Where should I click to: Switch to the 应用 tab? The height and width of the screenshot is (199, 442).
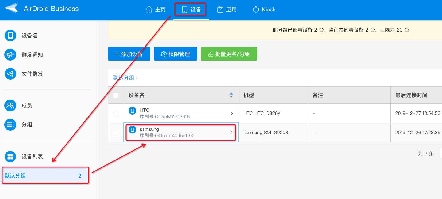227,9
